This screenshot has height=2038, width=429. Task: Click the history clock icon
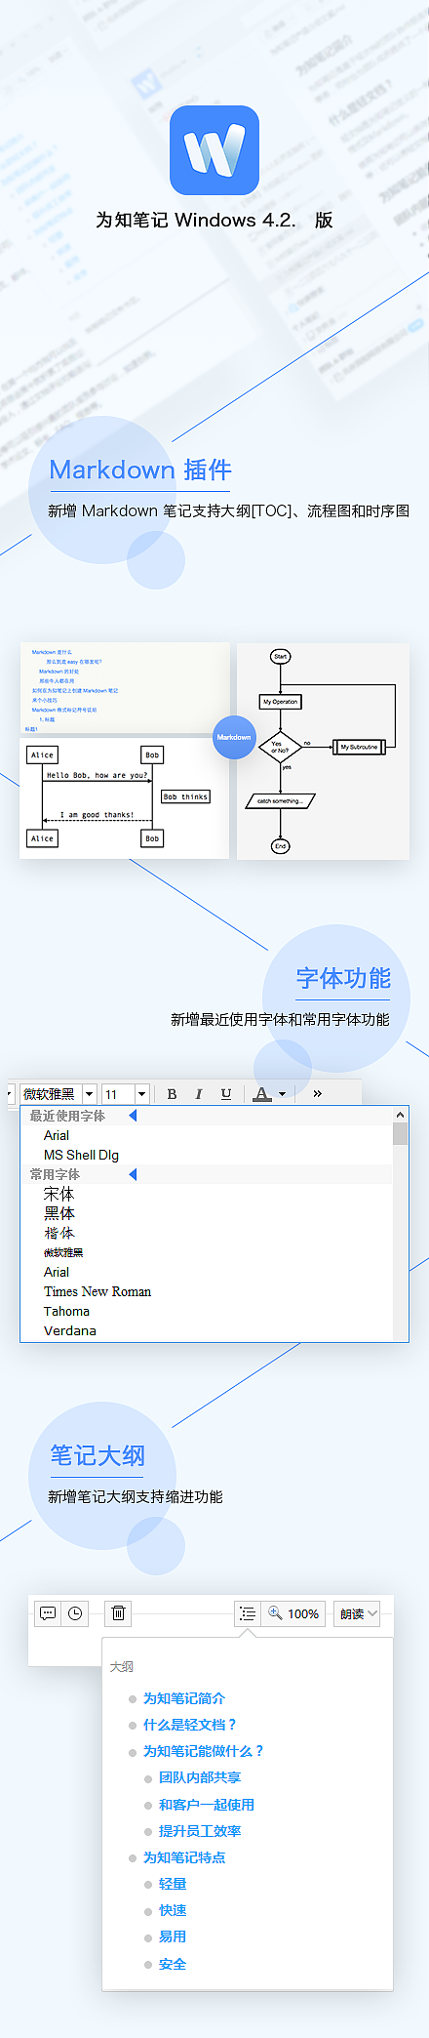(x=75, y=1613)
